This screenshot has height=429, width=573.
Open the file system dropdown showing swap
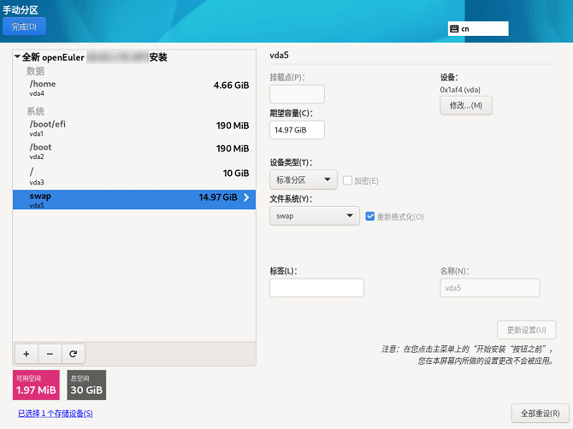pos(314,216)
